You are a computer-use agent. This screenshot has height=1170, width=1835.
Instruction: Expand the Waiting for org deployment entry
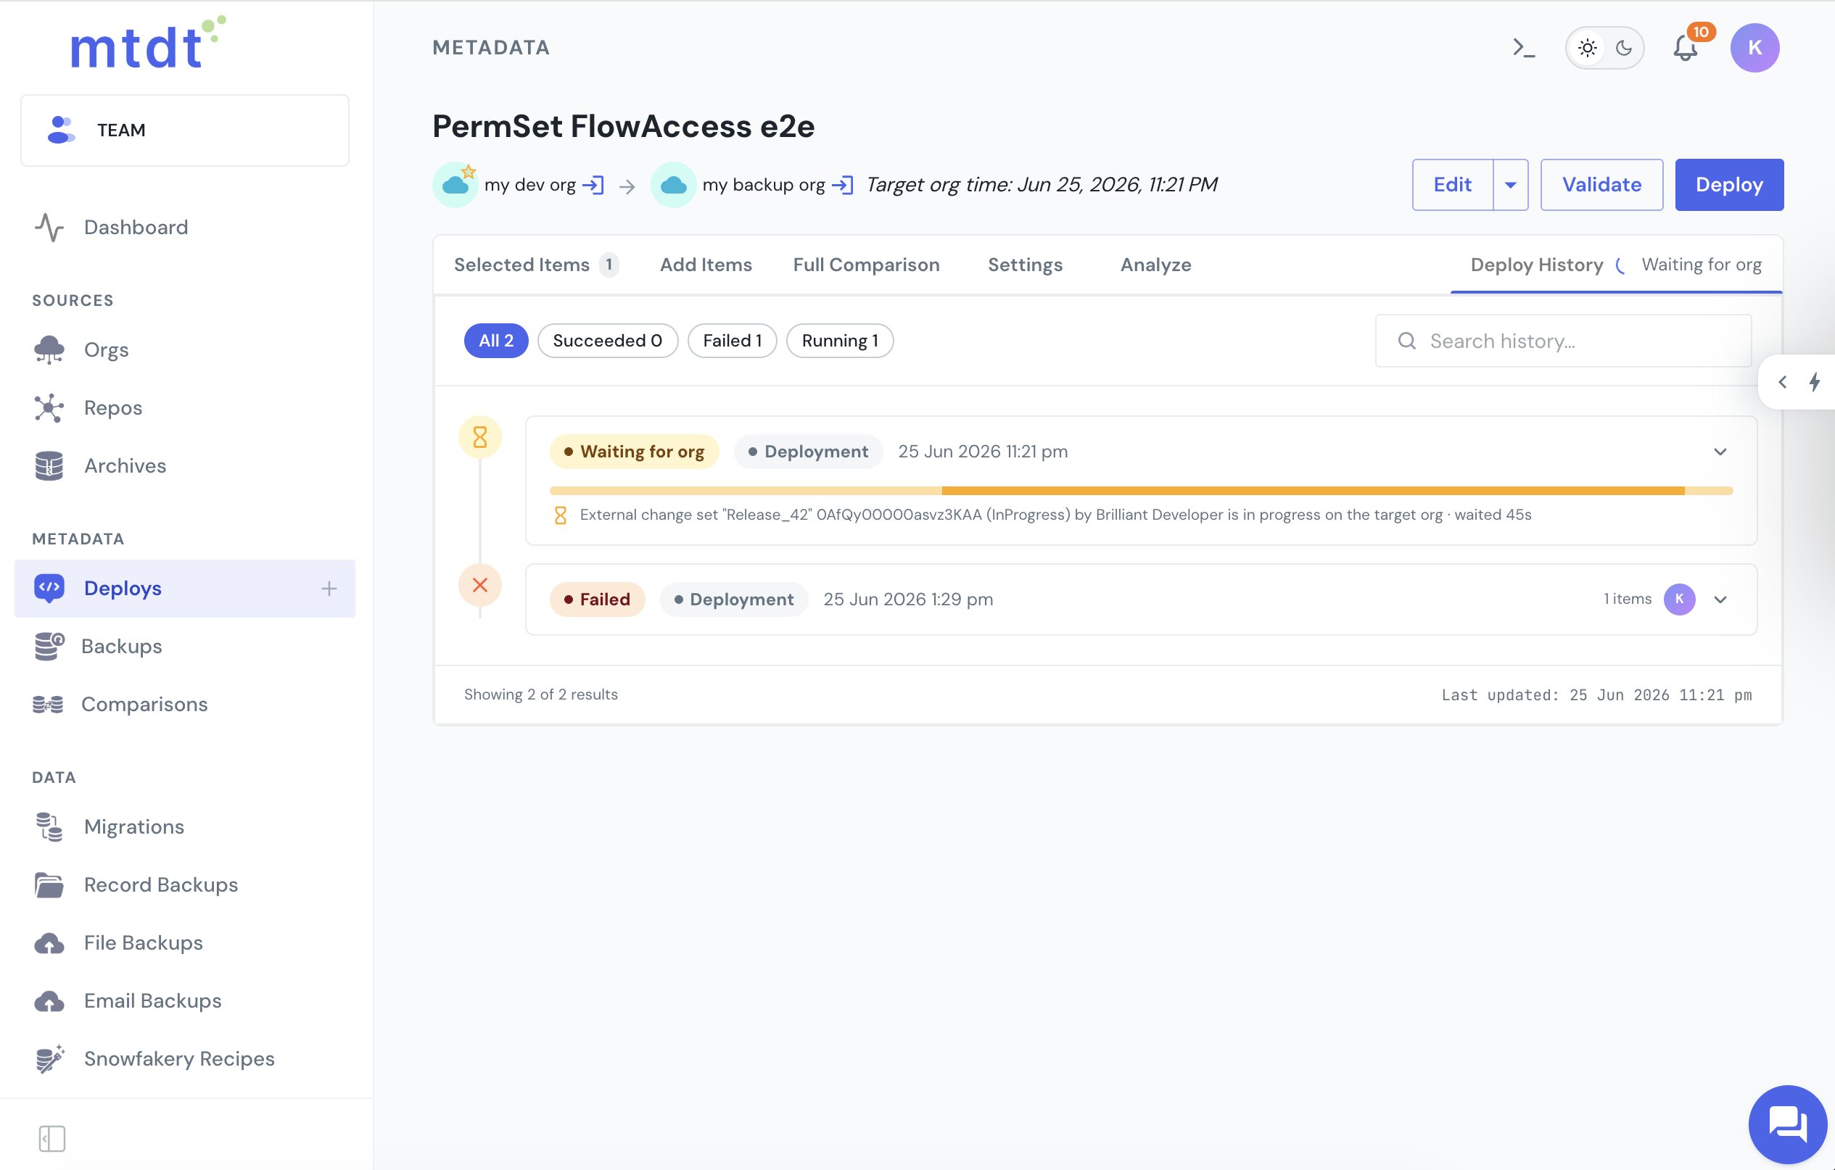(1720, 452)
